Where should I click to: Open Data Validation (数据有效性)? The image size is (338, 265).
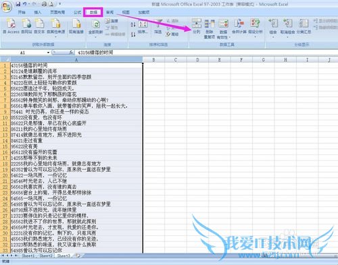tap(223, 28)
